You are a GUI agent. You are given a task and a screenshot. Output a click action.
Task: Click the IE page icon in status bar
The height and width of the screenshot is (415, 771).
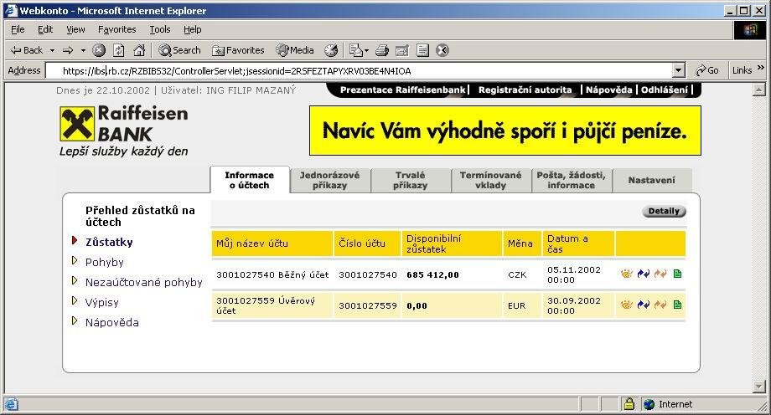11,404
